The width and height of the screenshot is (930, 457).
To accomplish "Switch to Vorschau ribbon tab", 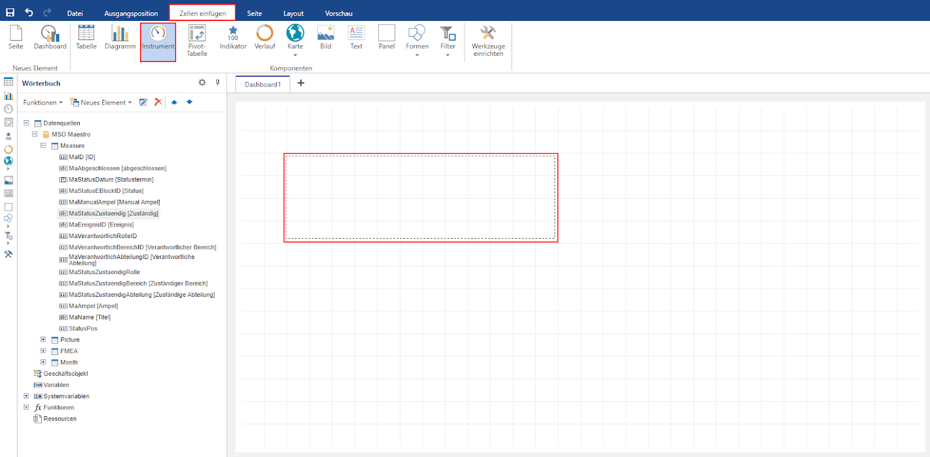I will click(x=339, y=13).
